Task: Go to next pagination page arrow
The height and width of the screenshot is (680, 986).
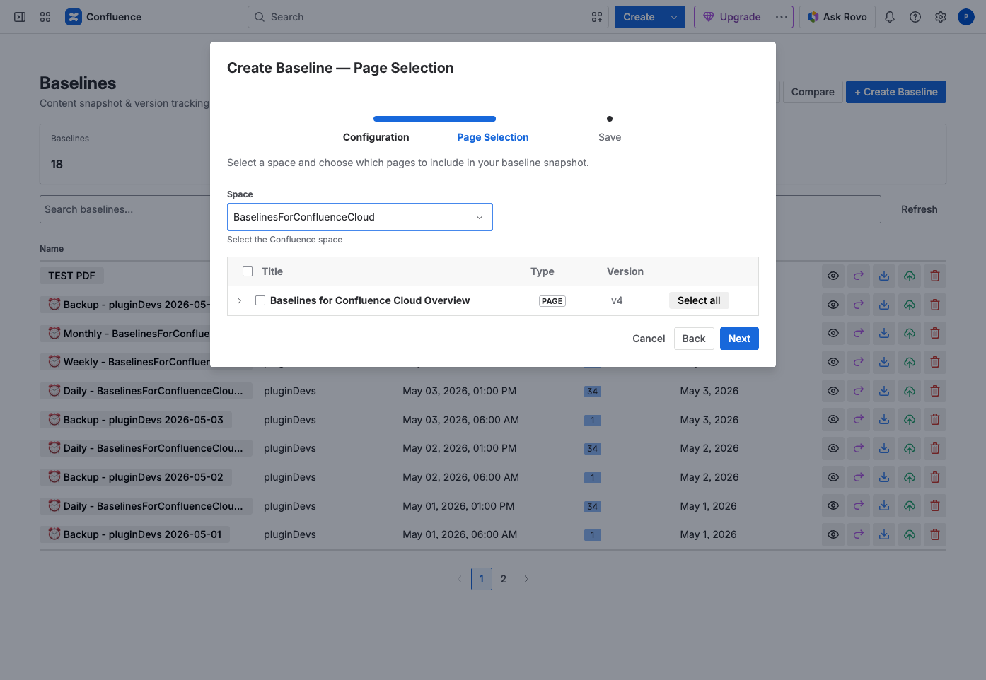Action: point(526,579)
